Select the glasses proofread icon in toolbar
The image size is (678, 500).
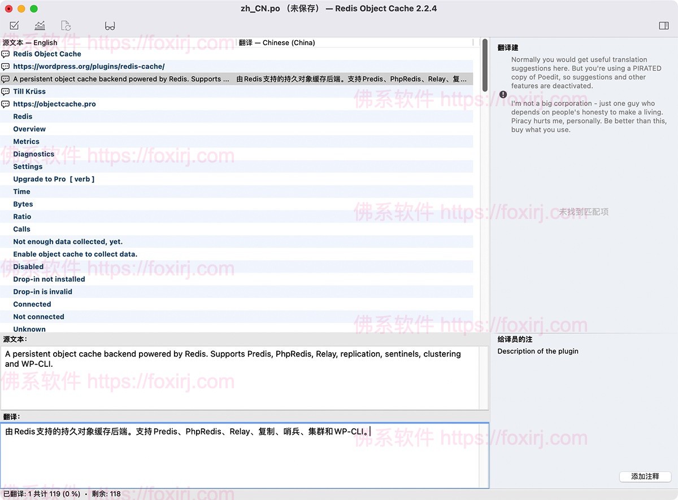[x=110, y=25]
